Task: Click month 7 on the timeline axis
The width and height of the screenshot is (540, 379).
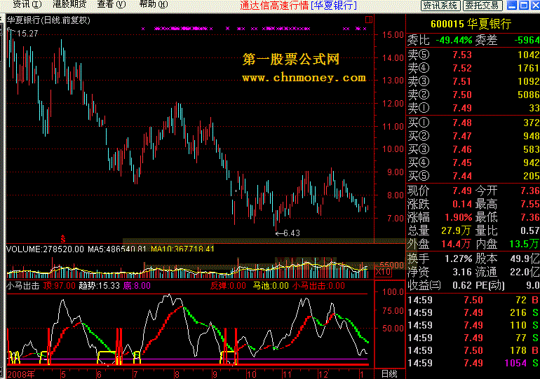Action: (x=135, y=374)
